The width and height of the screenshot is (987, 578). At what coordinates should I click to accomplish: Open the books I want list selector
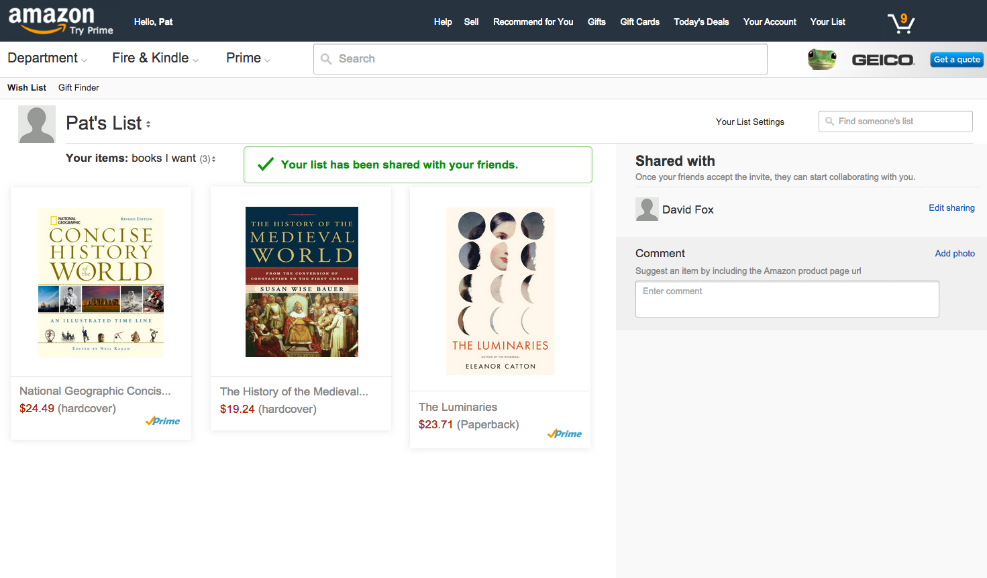pyautogui.click(x=173, y=158)
